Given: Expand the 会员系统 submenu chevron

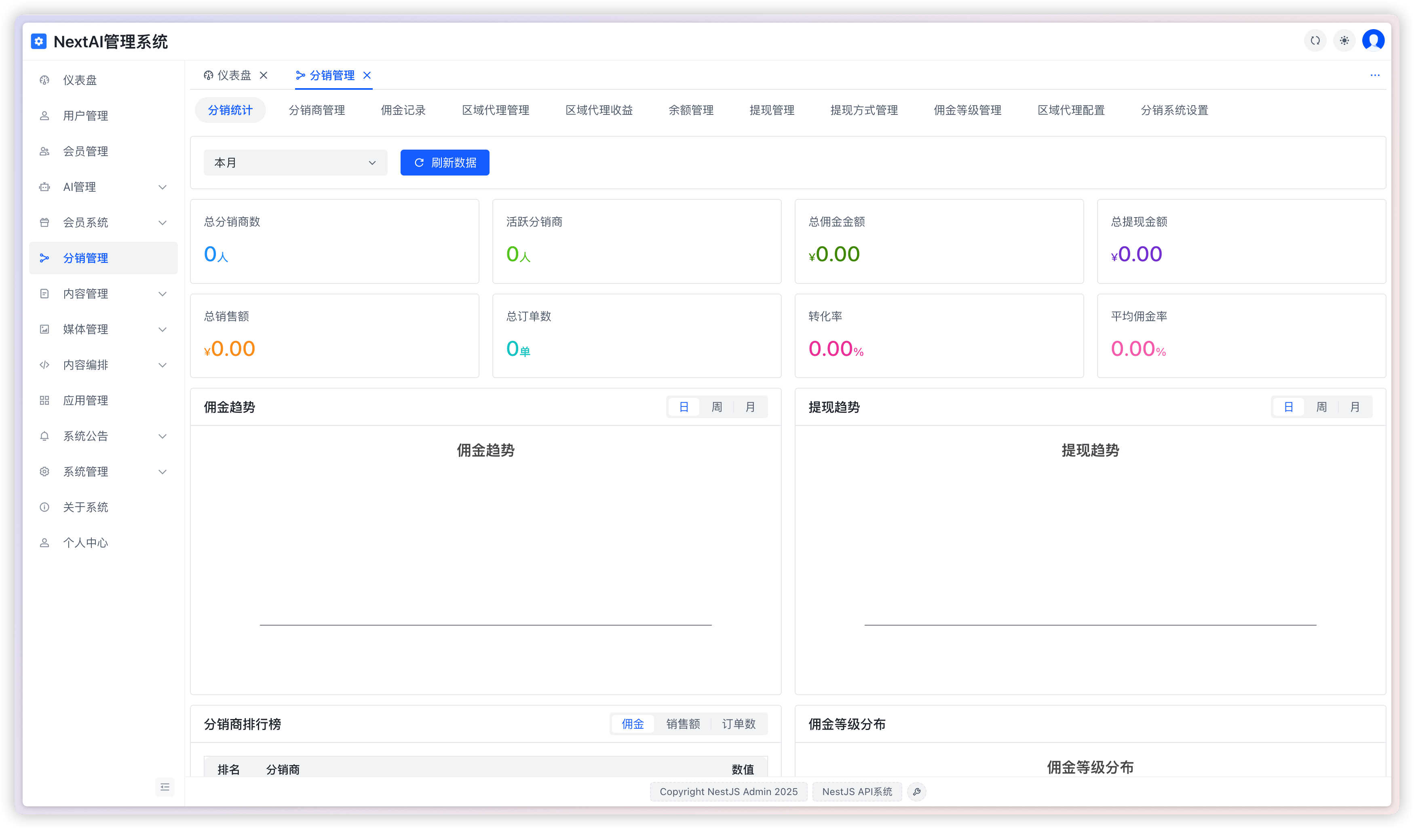Looking at the screenshot, I should click(163, 223).
